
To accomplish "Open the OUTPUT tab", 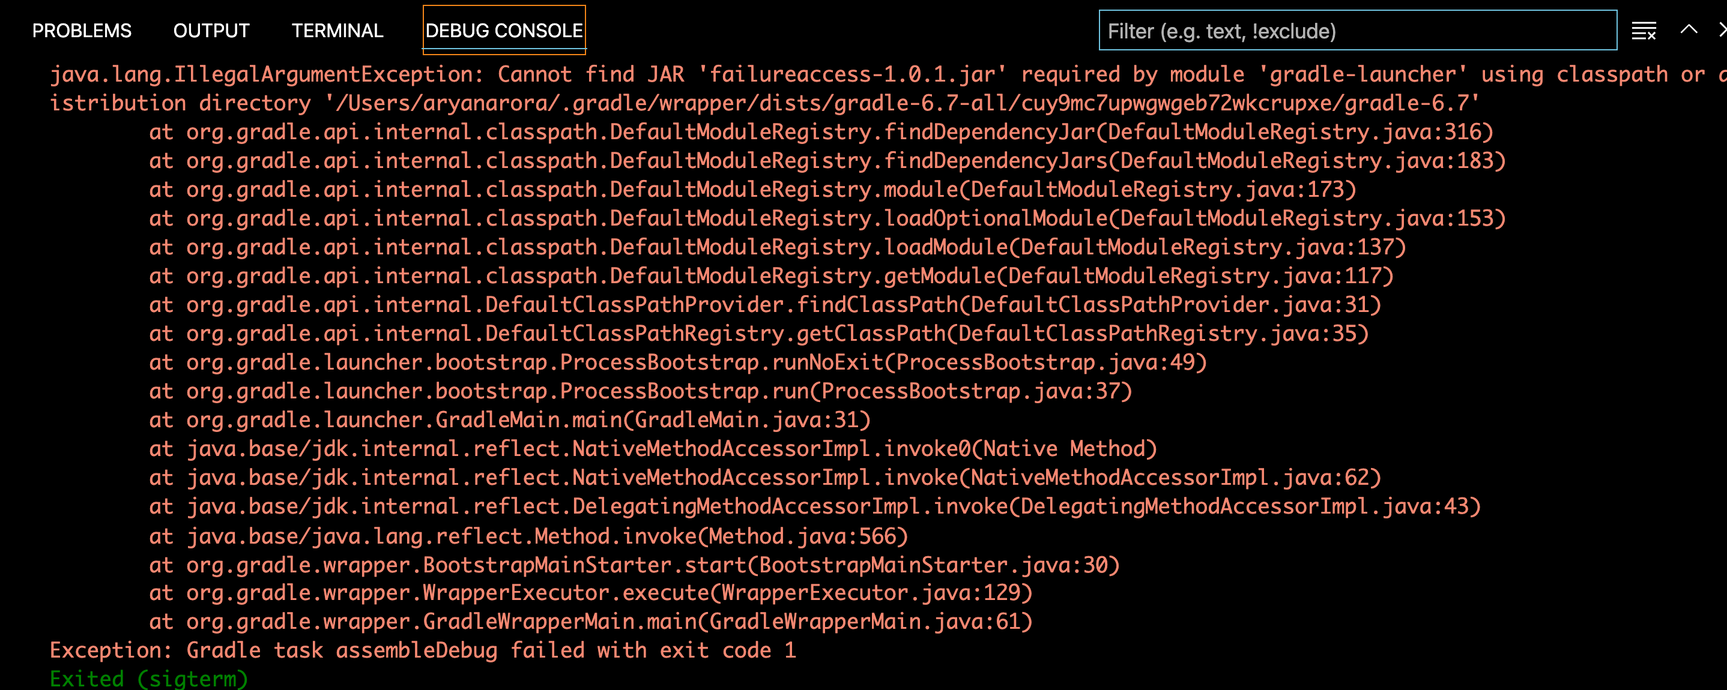I will 211,30.
